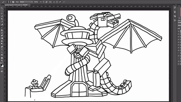This screenshot has height=102, width=181.
Task: Select the Blur tool
Action: click(x=2, y=41)
